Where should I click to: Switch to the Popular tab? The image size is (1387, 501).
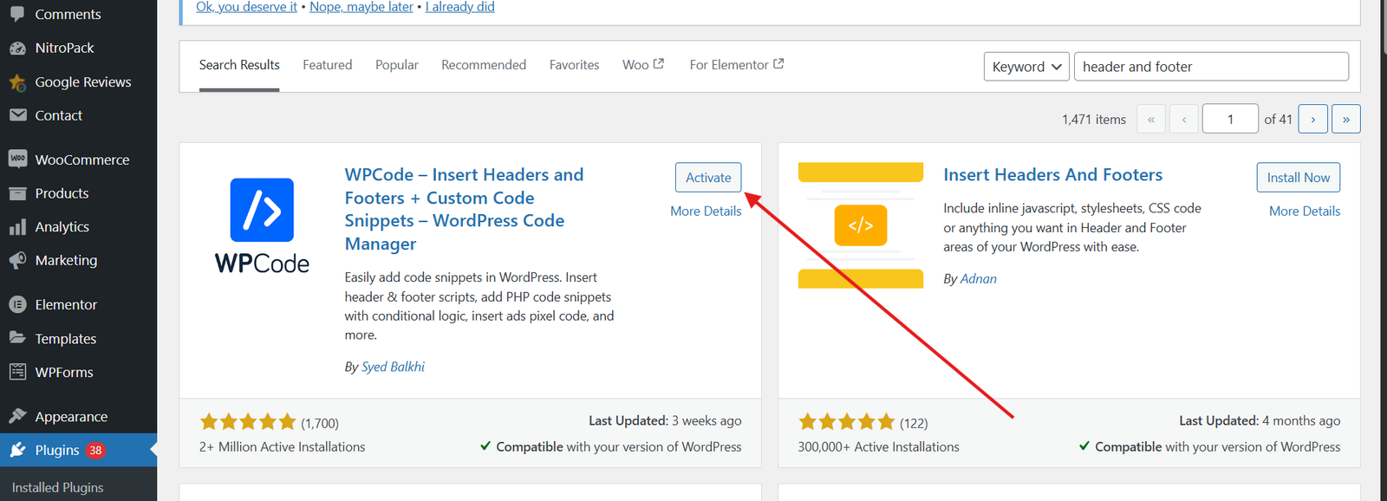pos(397,65)
